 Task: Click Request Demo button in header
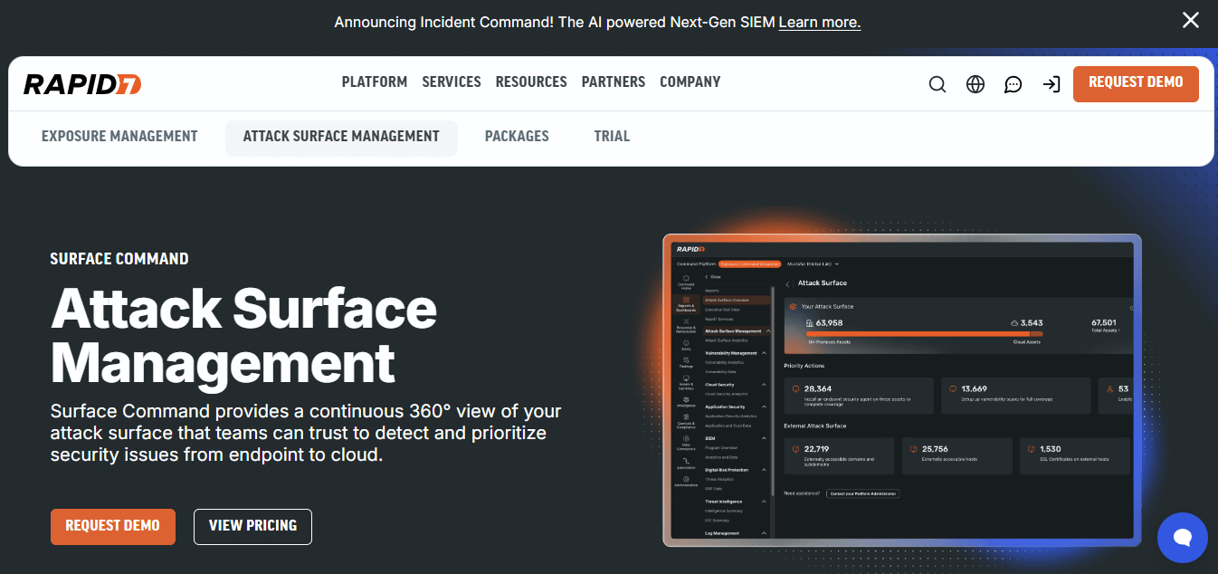pos(1136,83)
